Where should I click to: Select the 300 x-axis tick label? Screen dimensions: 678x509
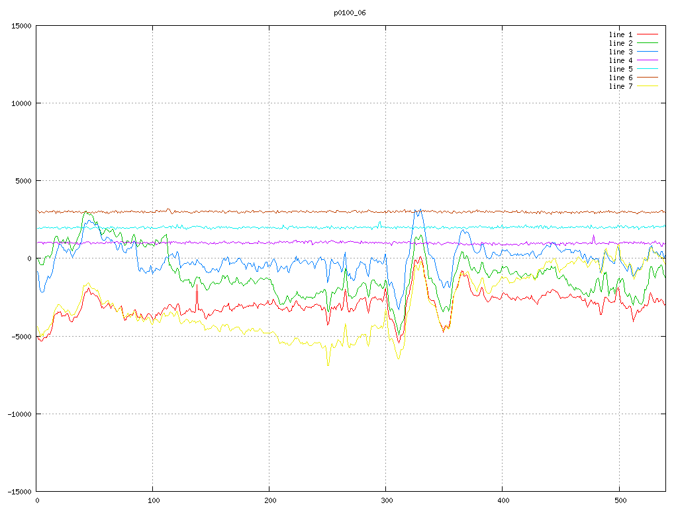386,500
